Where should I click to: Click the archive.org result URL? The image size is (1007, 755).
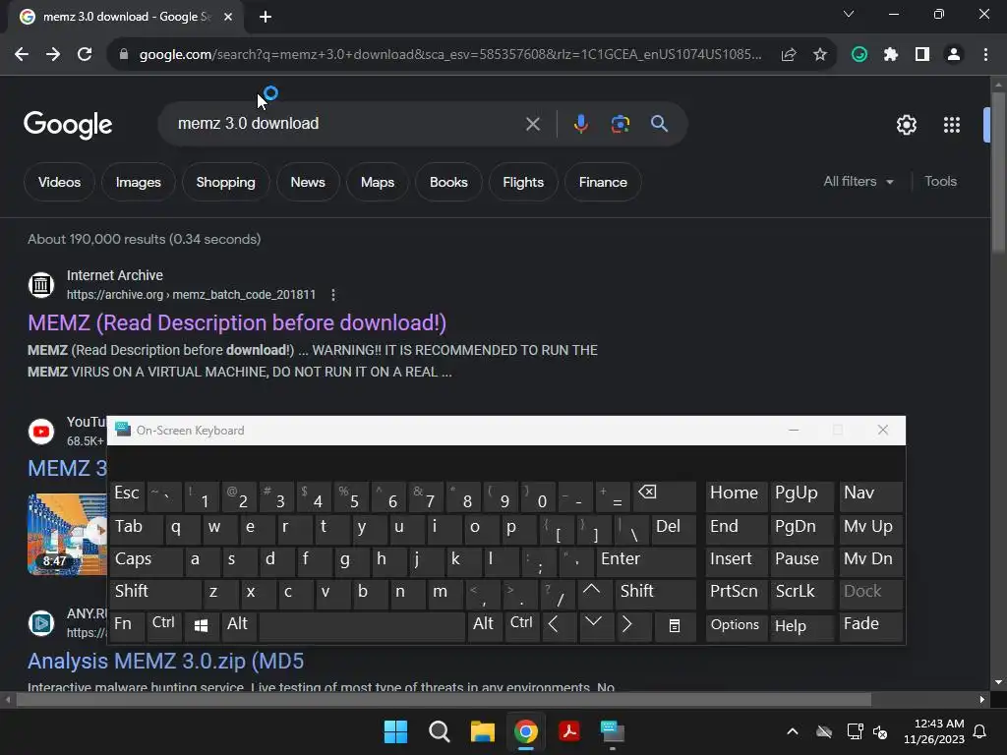pos(191,295)
